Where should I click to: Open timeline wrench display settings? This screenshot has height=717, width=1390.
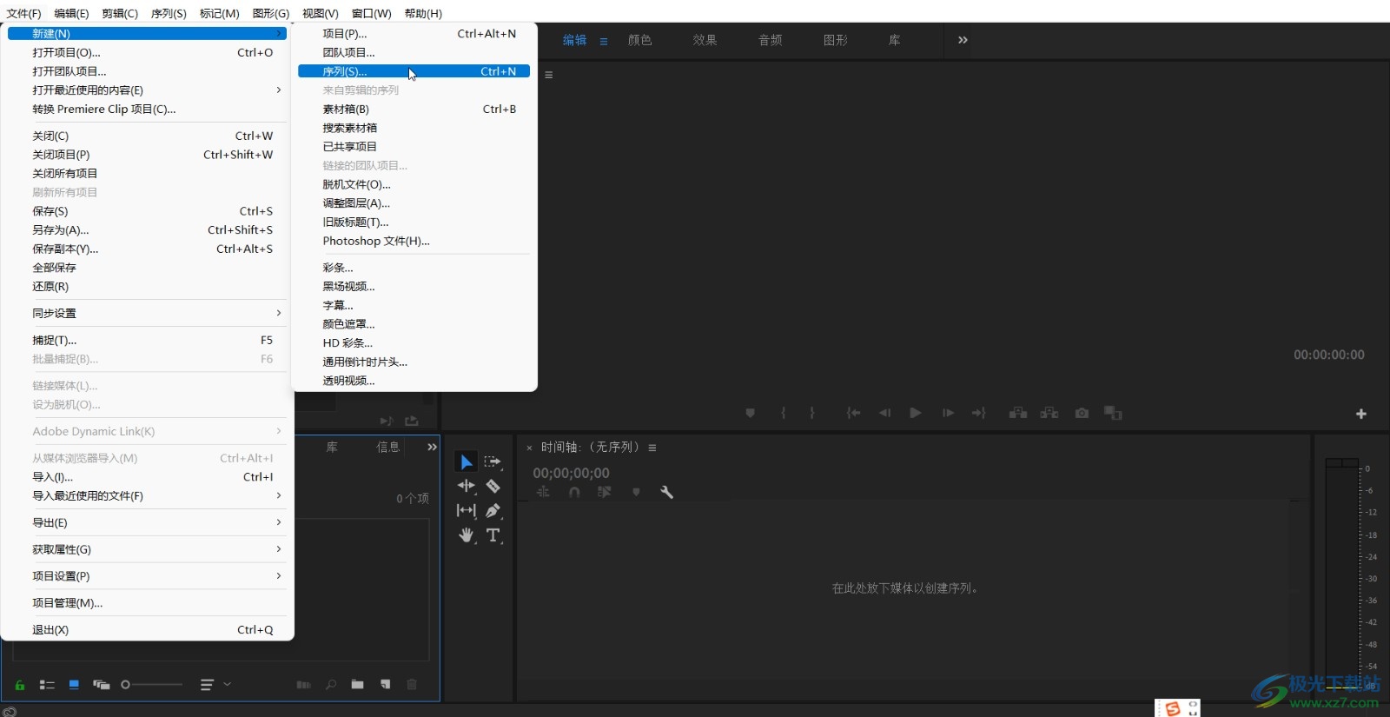click(667, 492)
